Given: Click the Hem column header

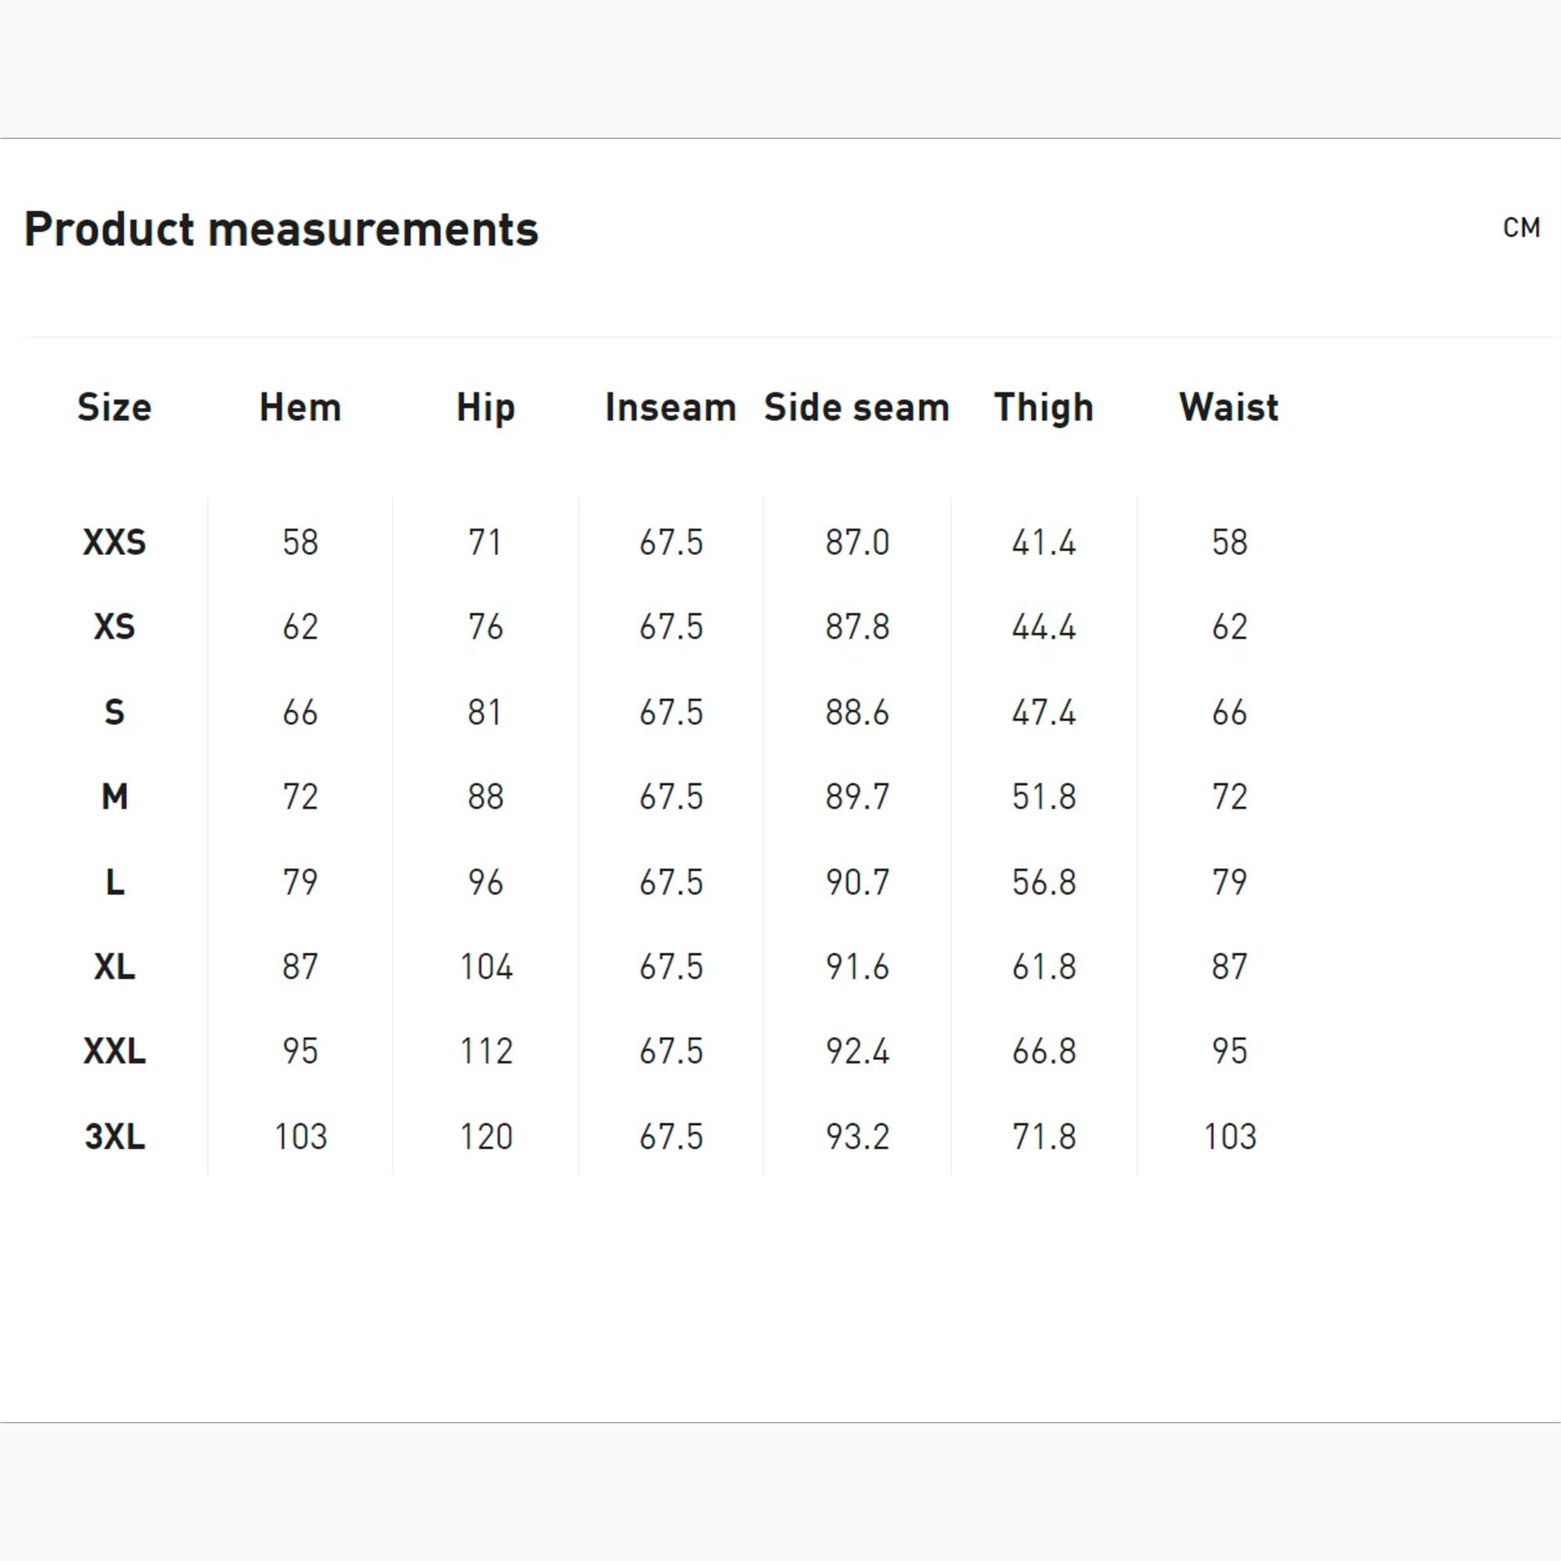Looking at the screenshot, I should coord(300,407).
